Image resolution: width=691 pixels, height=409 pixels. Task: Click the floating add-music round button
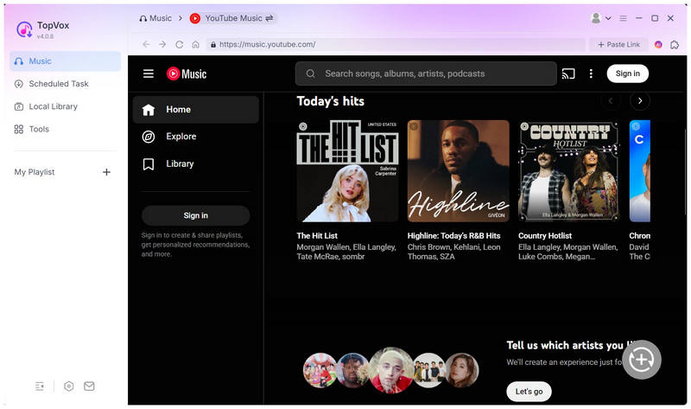(642, 360)
